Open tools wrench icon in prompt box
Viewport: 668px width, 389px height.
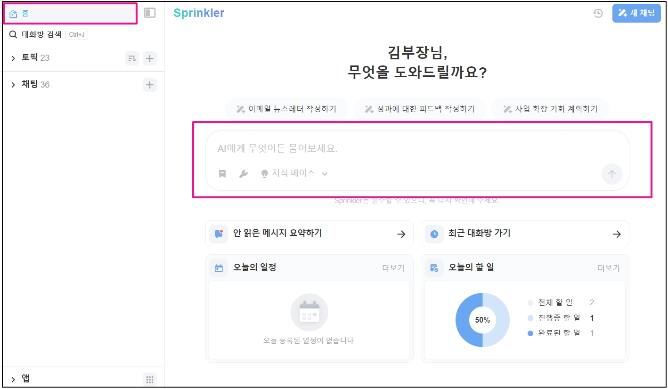pyautogui.click(x=244, y=174)
